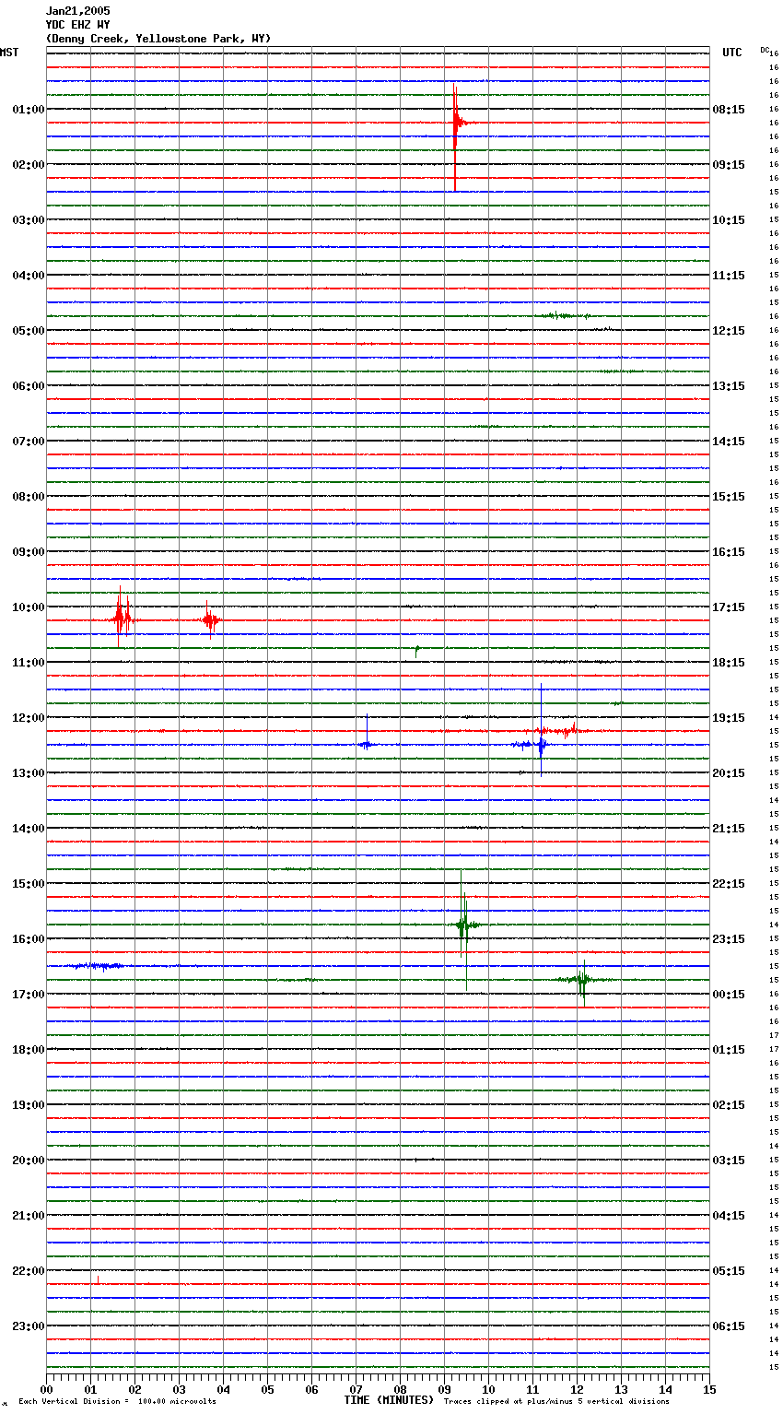This screenshot has width=783, height=1414.
Task: Click the second, smaller red burst on the 10:15 trace
Action: tap(211, 620)
